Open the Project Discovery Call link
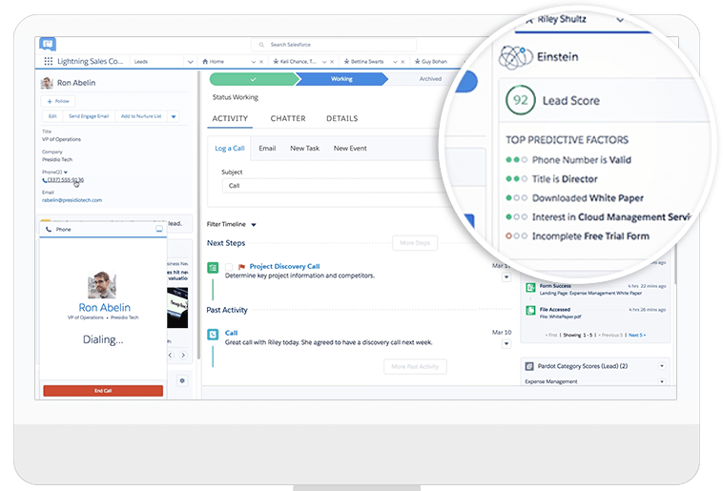The image size is (723, 491). 284,267
